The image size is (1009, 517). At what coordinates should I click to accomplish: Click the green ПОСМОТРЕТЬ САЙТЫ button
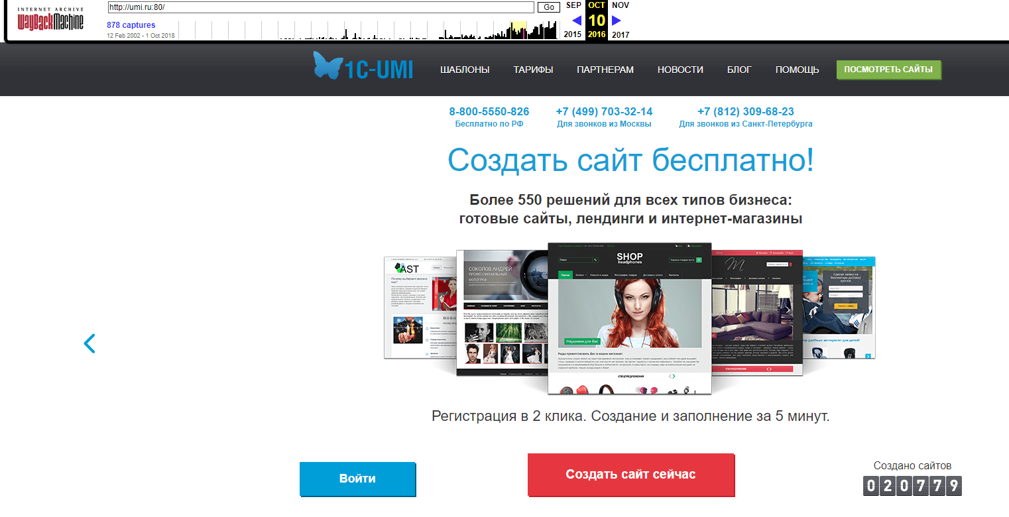pyautogui.click(x=888, y=70)
